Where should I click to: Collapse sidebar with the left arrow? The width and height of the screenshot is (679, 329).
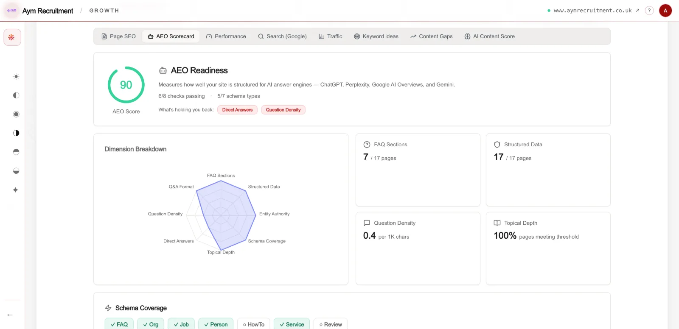[10, 315]
